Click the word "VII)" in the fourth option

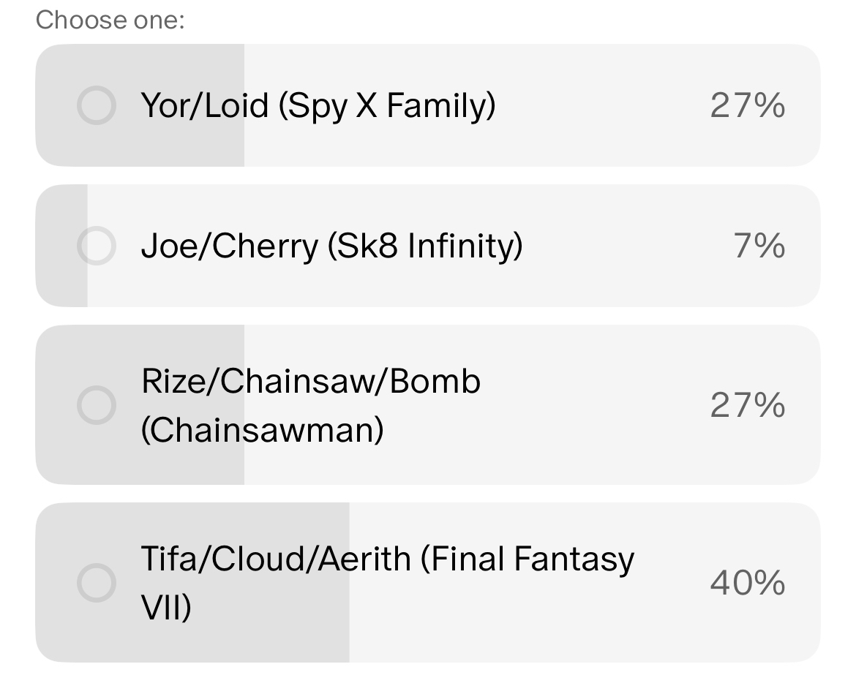tap(166, 607)
